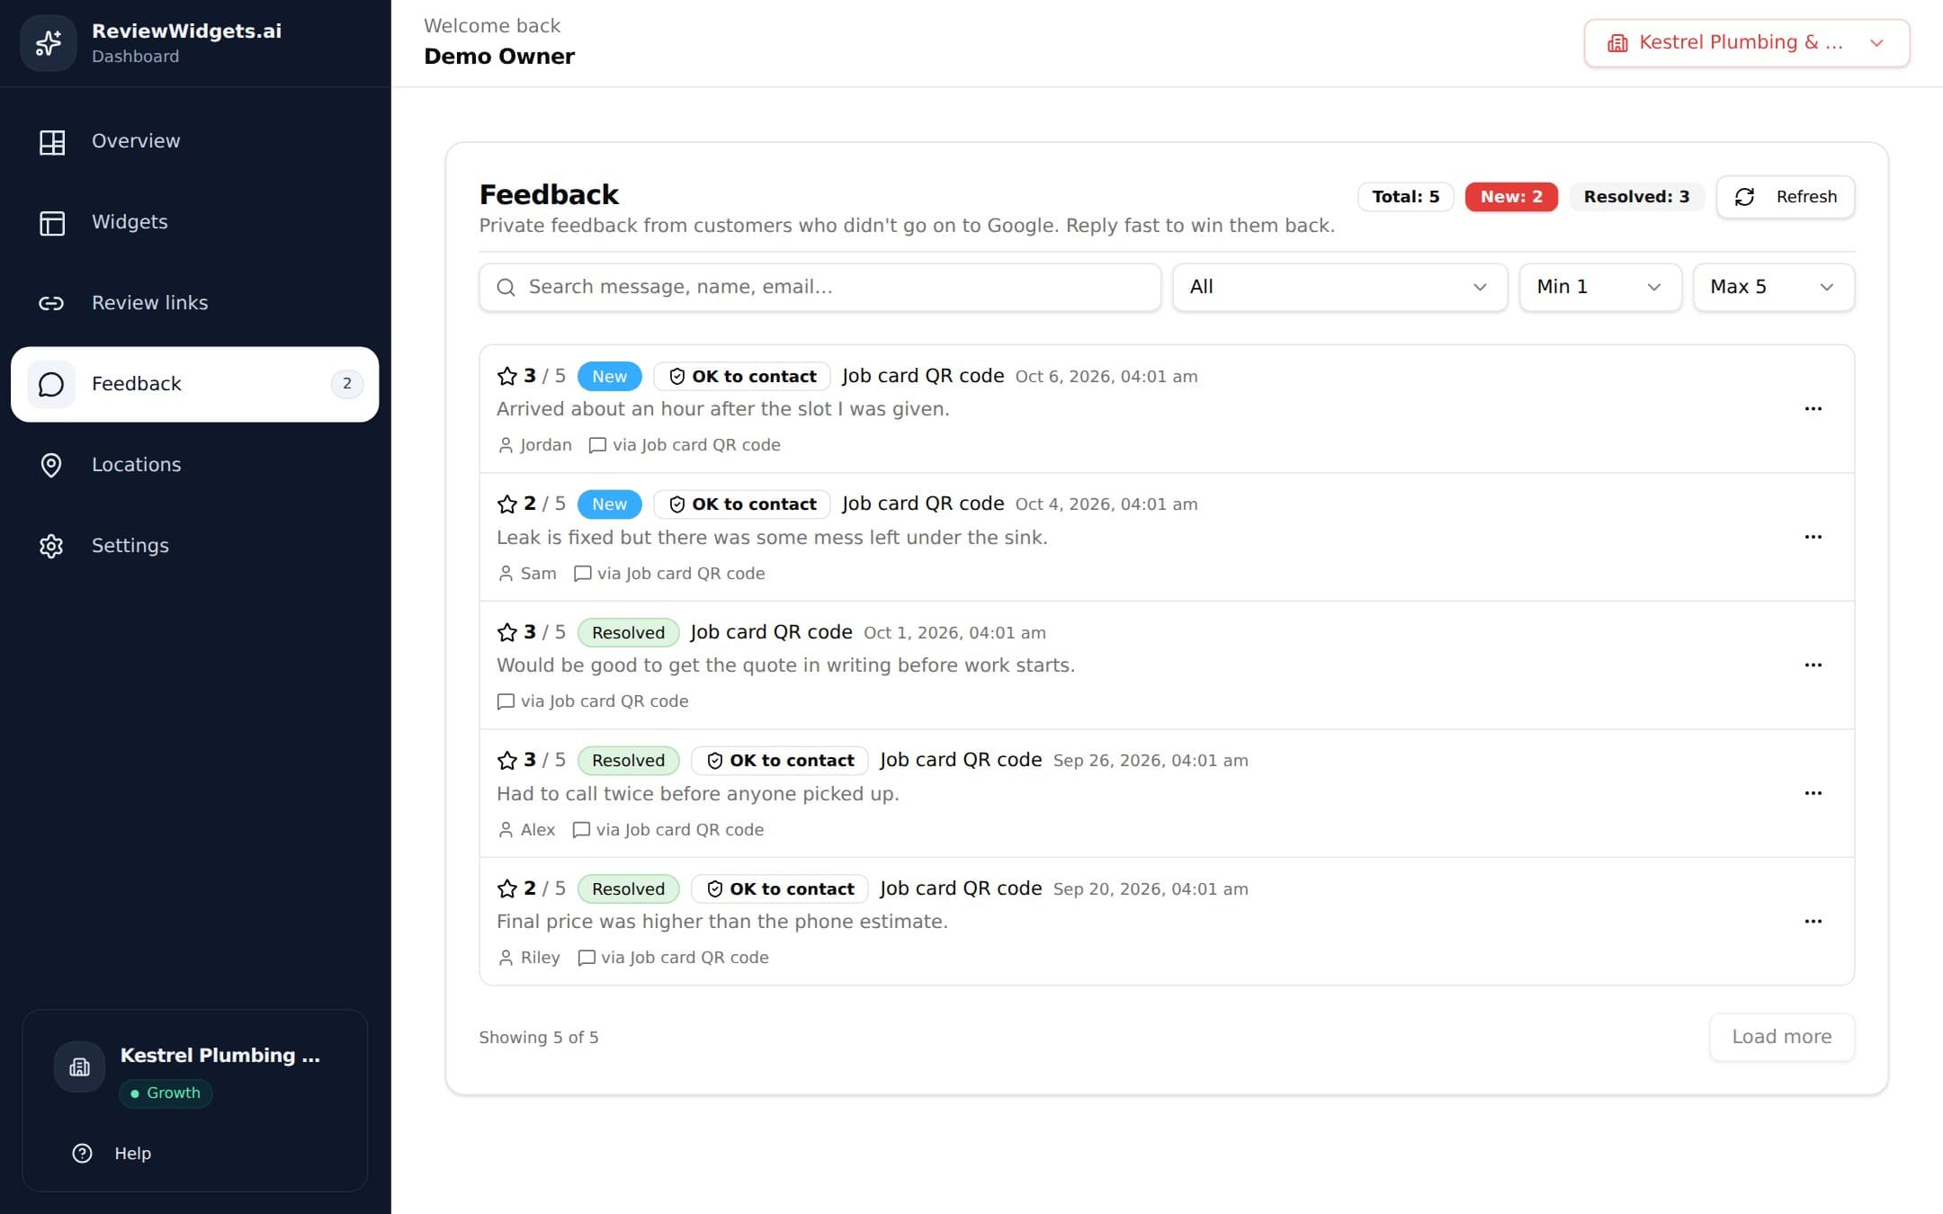Image resolution: width=1943 pixels, height=1214 pixels.
Task: Click 'Had to call twice before anyone picked up' text
Action: 697,794
